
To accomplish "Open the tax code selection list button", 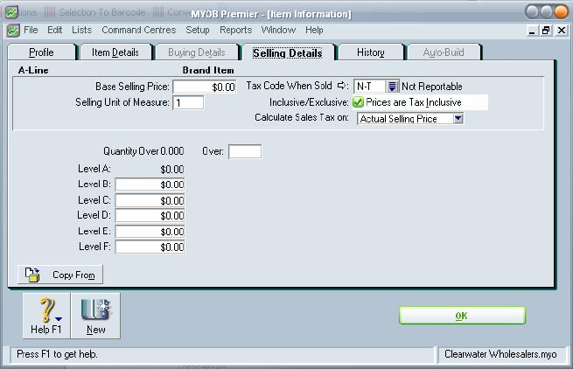I will [392, 87].
